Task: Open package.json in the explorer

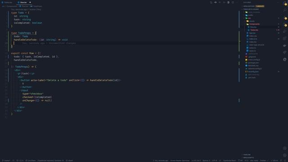Action: 253,63
